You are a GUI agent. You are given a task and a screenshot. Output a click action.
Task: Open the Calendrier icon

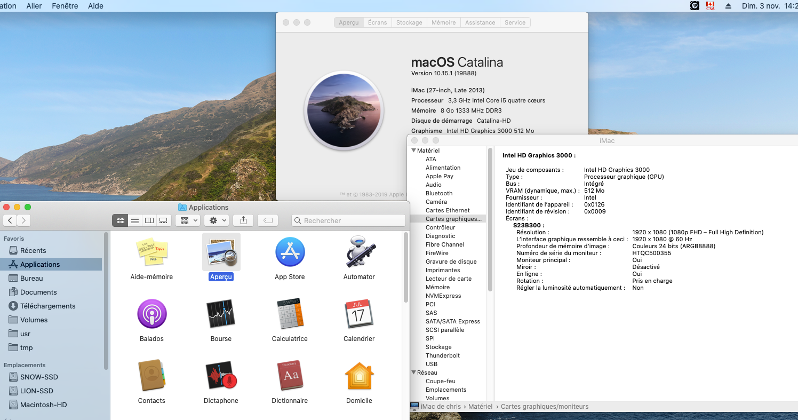[359, 314]
